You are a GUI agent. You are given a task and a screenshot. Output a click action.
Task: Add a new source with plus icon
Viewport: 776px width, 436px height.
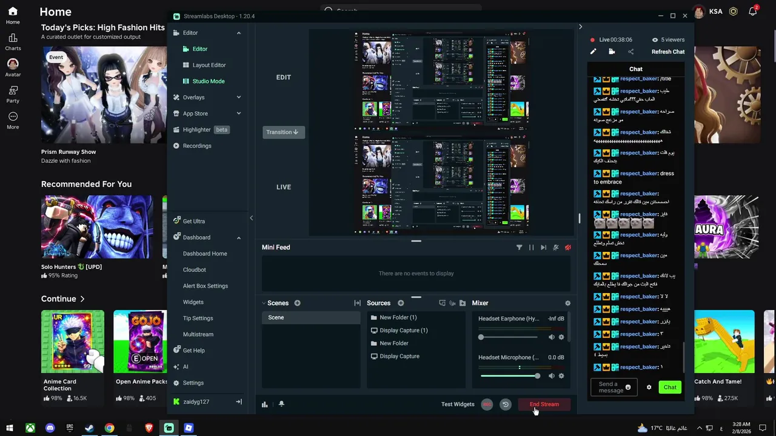click(401, 303)
